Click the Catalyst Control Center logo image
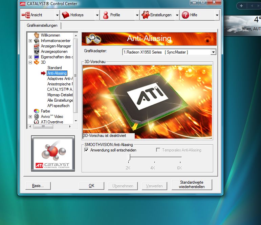 click(x=53, y=154)
